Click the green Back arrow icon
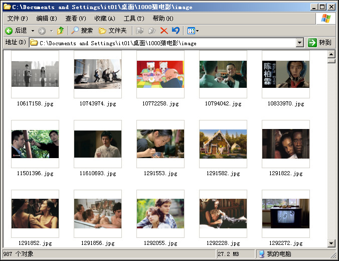 coord(9,31)
